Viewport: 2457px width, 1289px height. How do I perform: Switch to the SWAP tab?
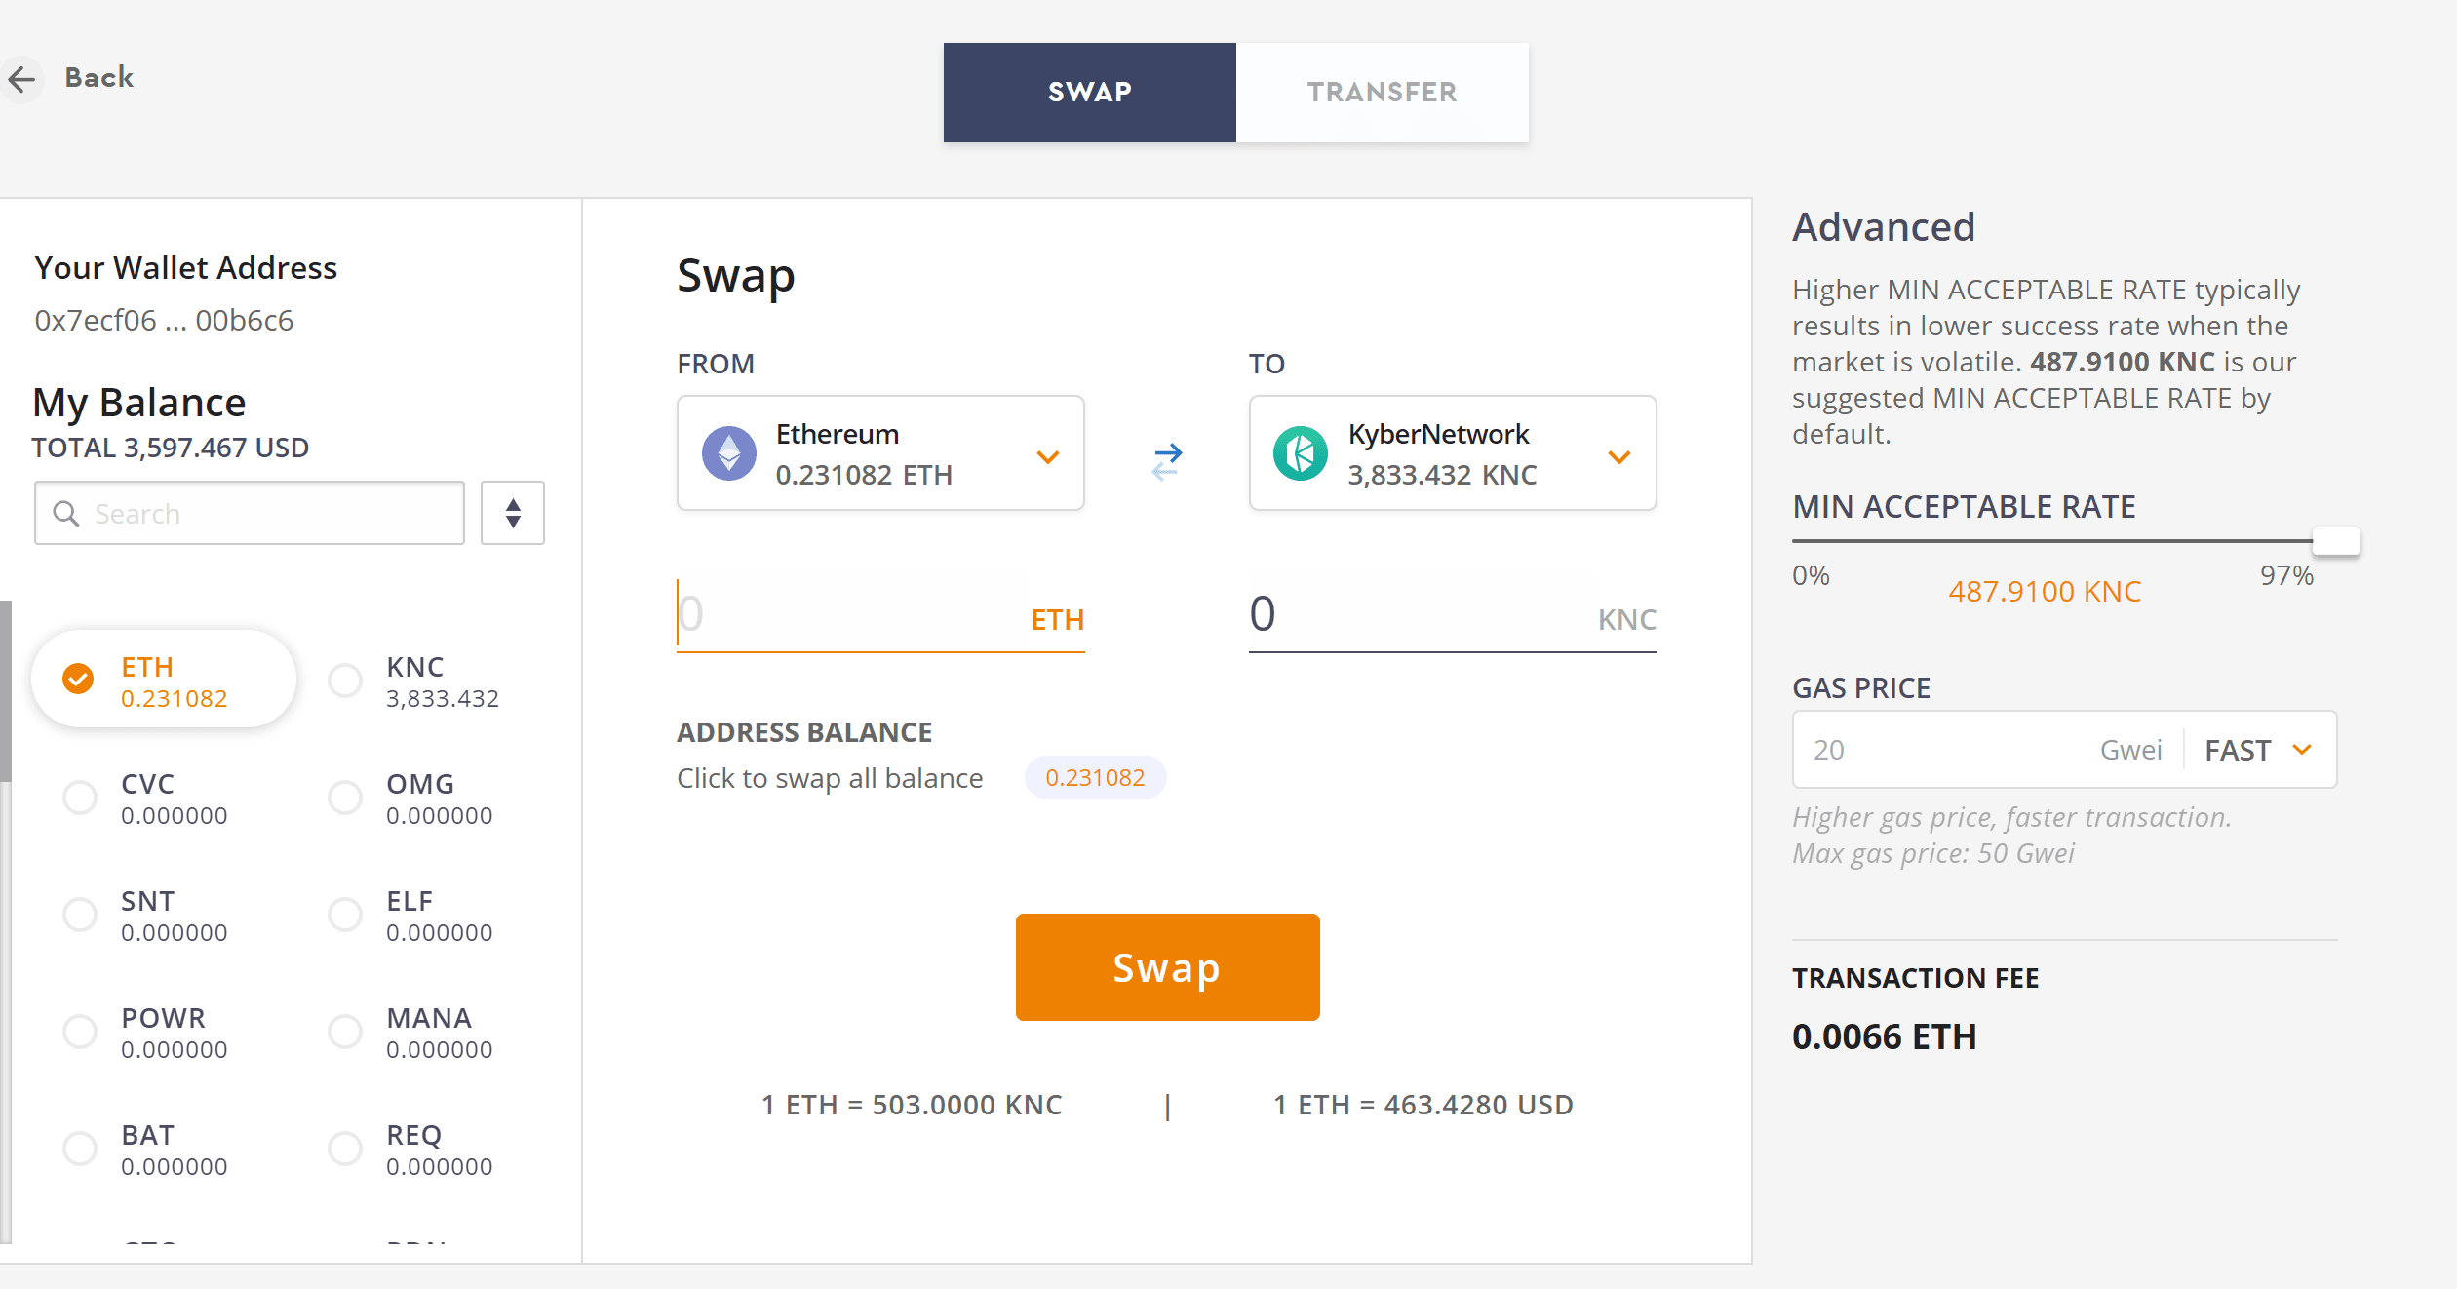[1089, 93]
